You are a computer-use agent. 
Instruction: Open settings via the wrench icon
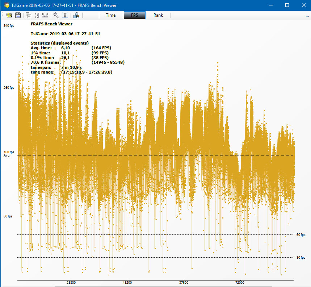click(56, 15)
